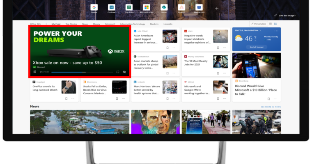Open more options for Marc Harrison story
This screenshot has width=312, height=164.
pyautogui.click(x=174, y=98)
